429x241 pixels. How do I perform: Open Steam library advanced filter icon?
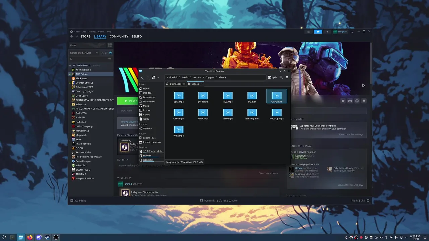110,59
